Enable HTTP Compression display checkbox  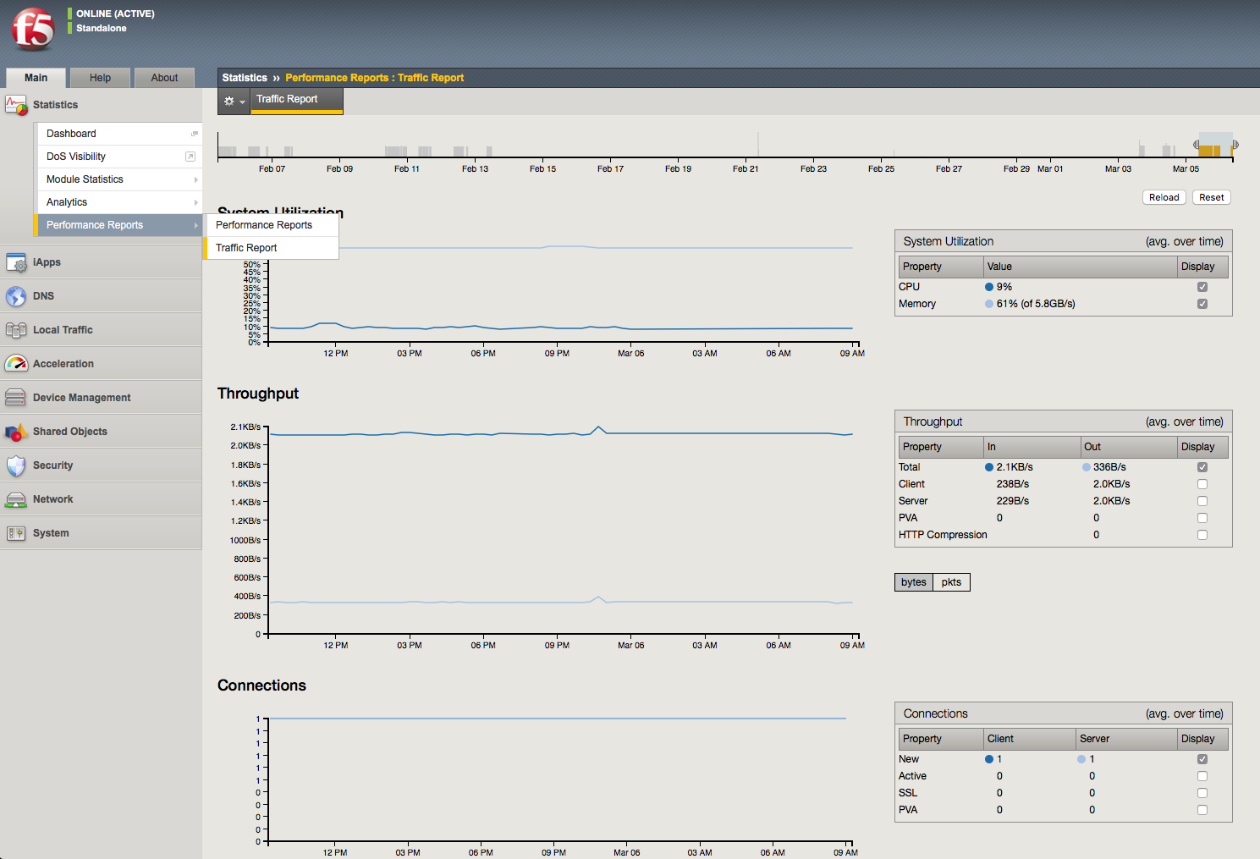coord(1202,535)
